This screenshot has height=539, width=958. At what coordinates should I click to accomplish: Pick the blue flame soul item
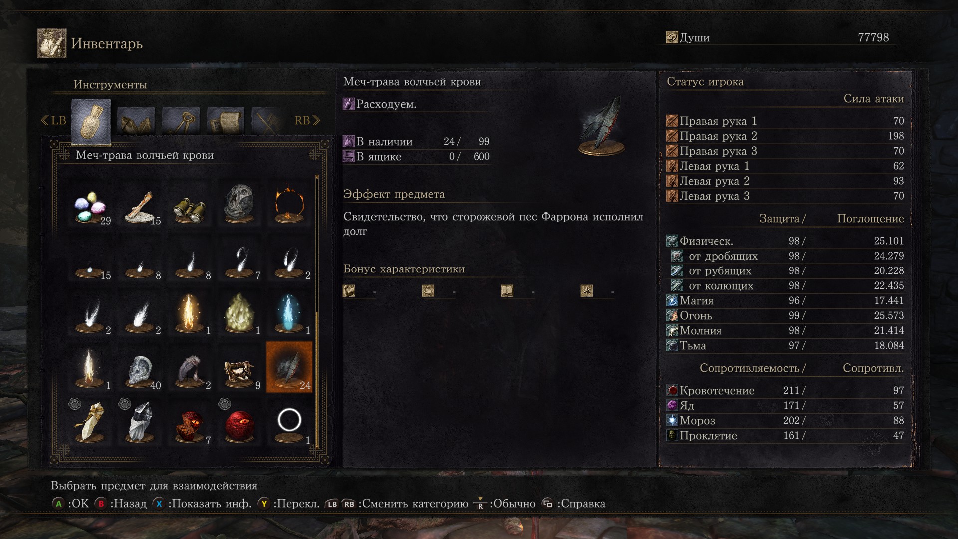tap(289, 315)
